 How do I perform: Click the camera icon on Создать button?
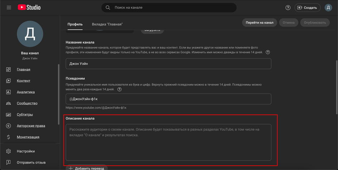[x=300, y=8]
